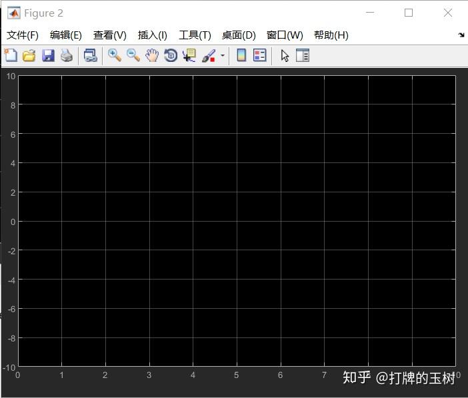Screen dimensions: 468x398
Task: Click the Link Plot toolbar icon
Action: pos(91,55)
